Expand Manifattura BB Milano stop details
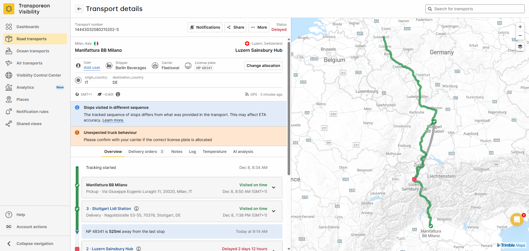Viewport: 529px width, 251px height. [274, 188]
